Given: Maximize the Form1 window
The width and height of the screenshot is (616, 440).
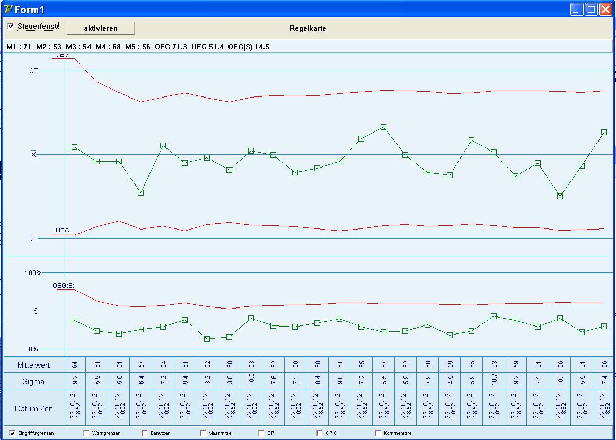Looking at the screenshot, I should [591, 10].
